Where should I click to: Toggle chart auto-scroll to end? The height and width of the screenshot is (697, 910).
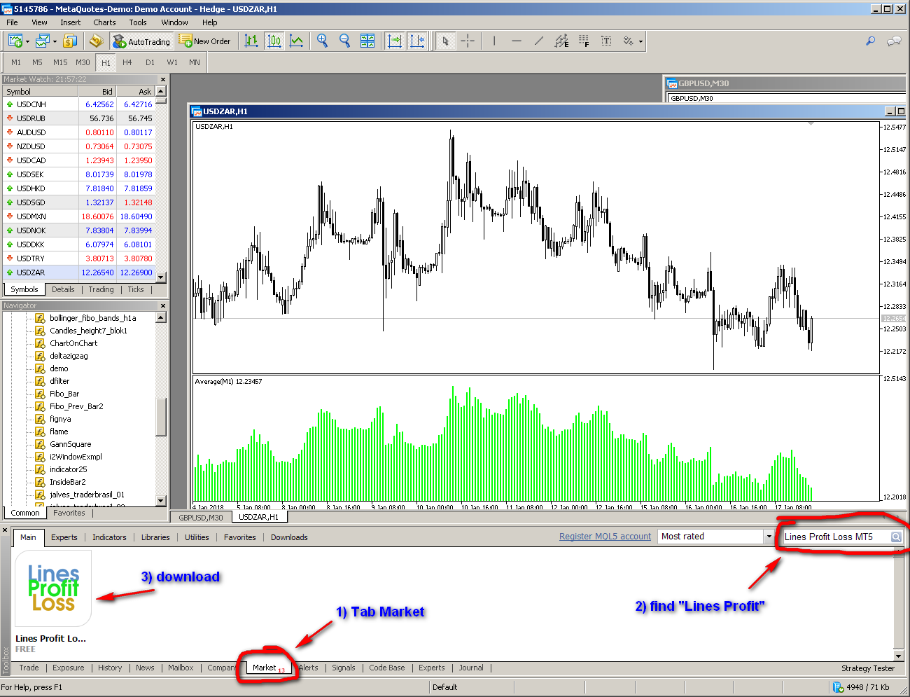395,41
